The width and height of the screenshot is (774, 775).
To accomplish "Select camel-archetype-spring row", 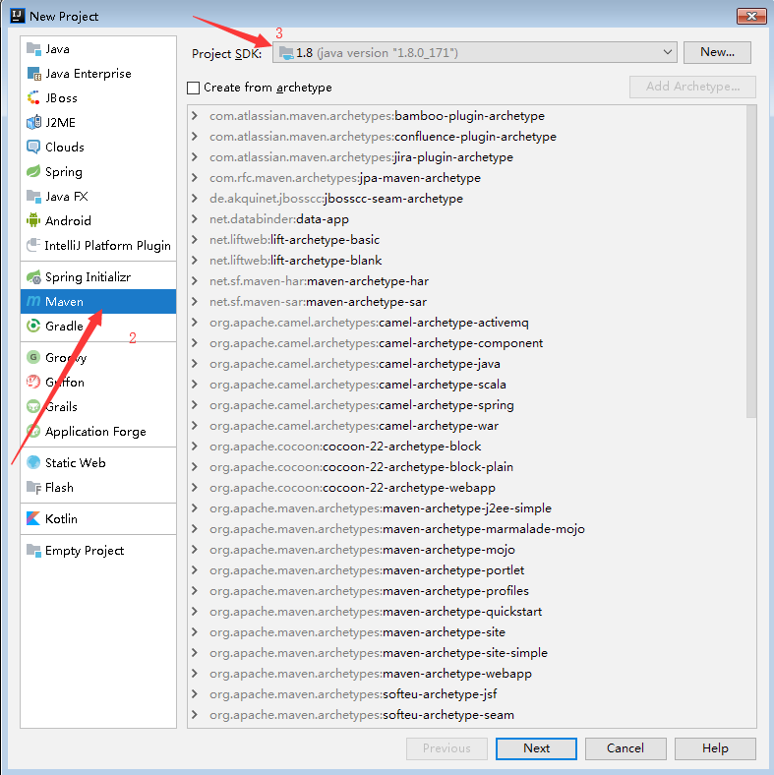I will tap(362, 405).
